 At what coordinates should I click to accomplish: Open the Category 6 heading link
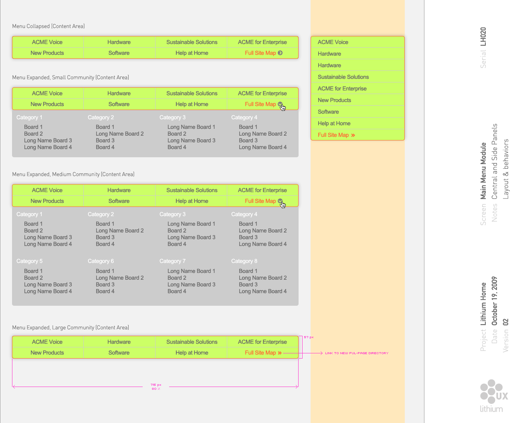[x=101, y=261]
